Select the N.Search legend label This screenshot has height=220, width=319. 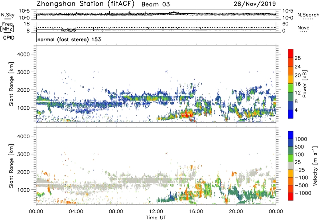(x=308, y=15)
